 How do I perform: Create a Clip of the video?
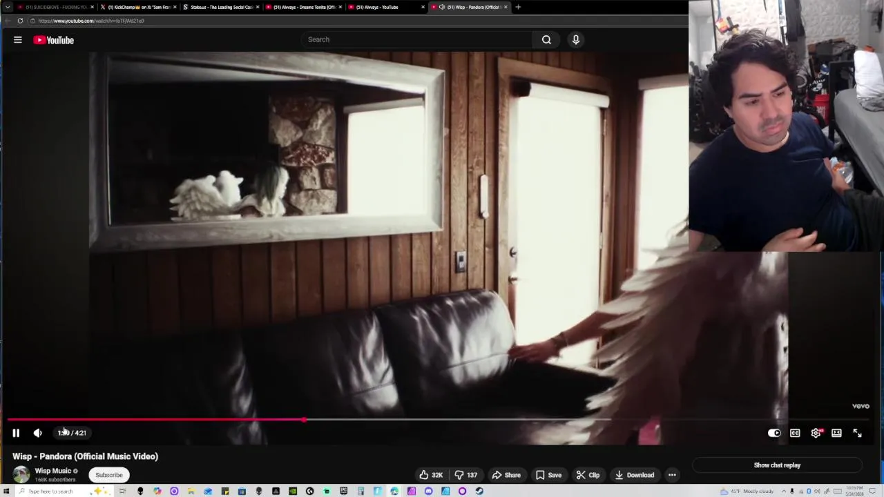[588, 475]
